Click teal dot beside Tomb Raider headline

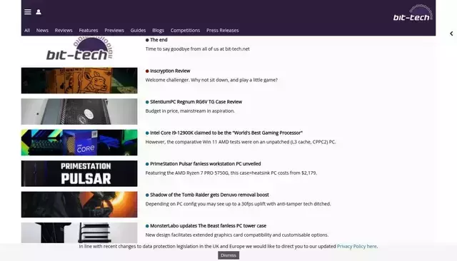tap(147, 195)
